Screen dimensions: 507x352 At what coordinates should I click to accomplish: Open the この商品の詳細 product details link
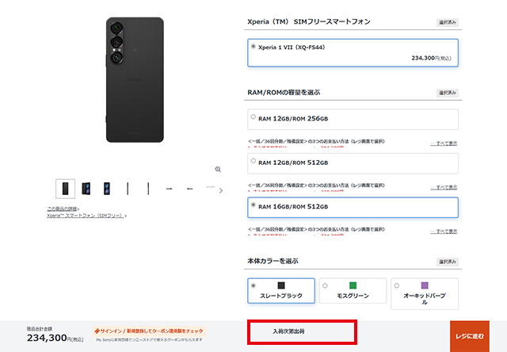pyautogui.click(x=63, y=209)
